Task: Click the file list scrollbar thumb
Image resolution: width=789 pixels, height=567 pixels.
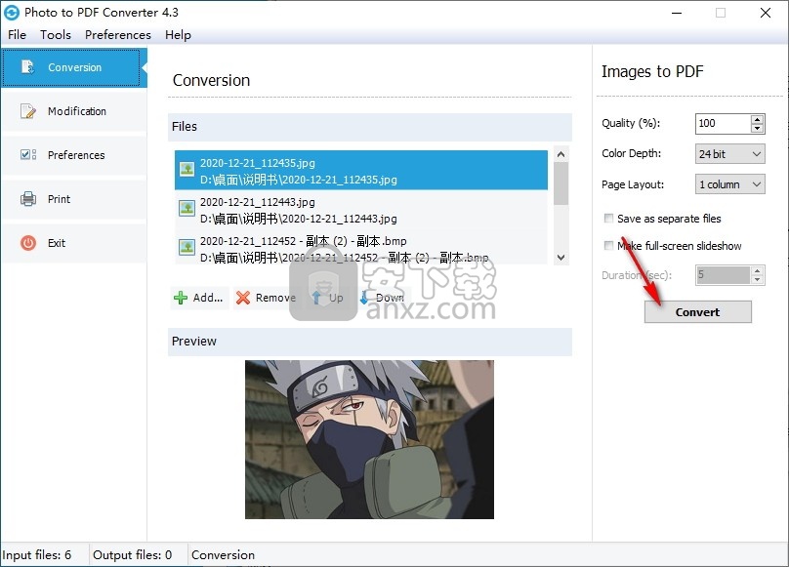Action: [561, 183]
